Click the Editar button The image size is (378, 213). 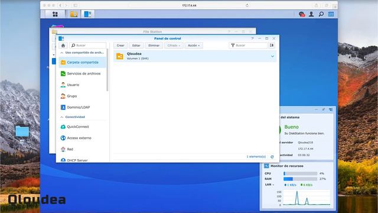(x=136, y=46)
